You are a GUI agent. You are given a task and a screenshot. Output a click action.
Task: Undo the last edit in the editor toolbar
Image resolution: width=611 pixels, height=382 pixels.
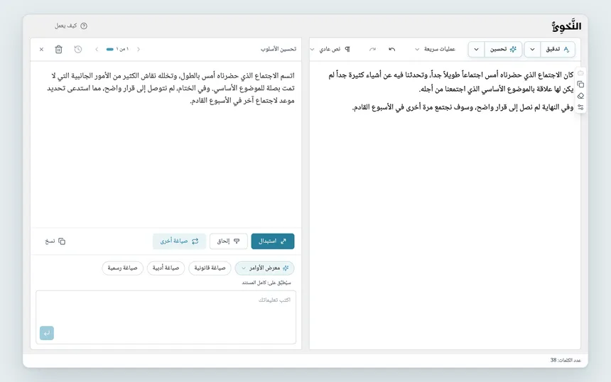pyautogui.click(x=392, y=49)
